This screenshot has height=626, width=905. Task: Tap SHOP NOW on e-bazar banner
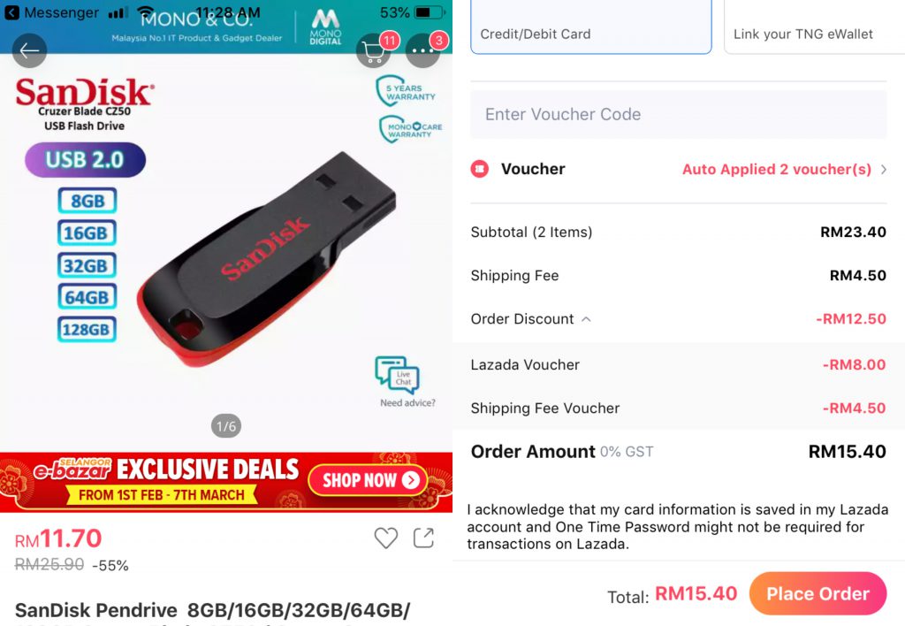368,480
